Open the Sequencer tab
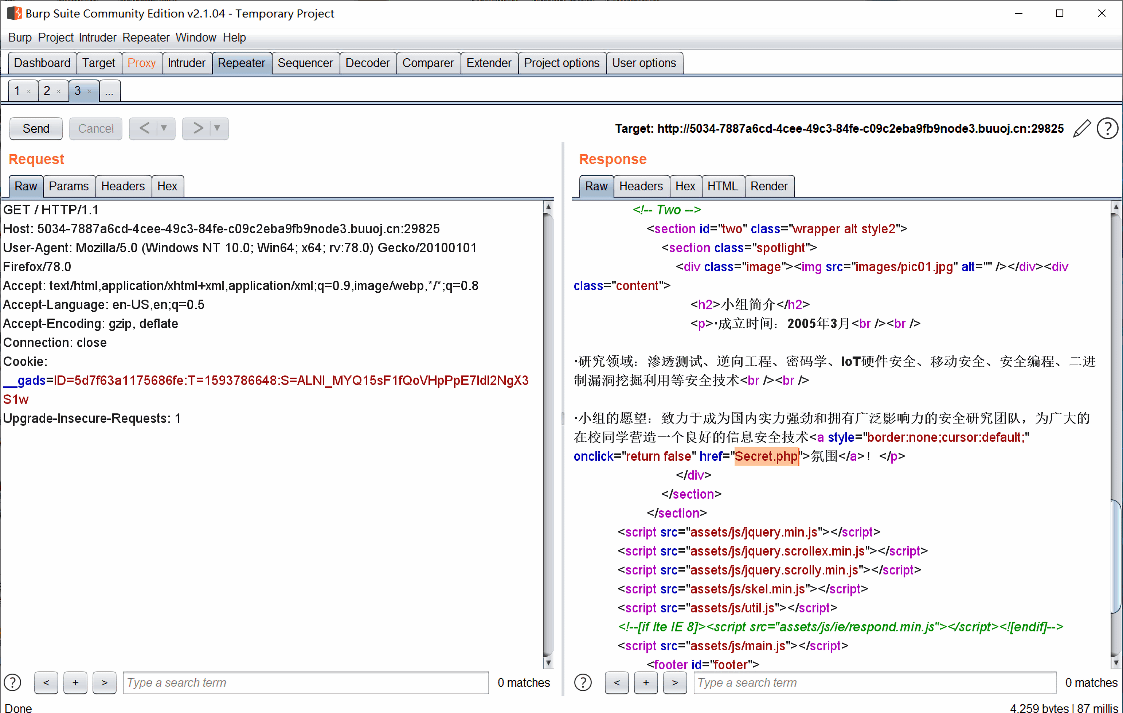The width and height of the screenshot is (1123, 713). [x=305, y=63]
